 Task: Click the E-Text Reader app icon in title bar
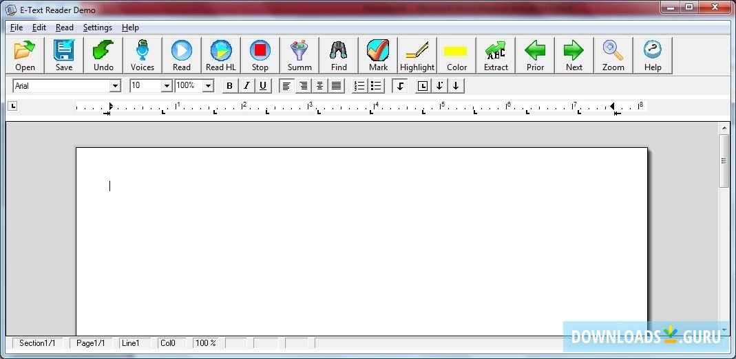(11, 10)
